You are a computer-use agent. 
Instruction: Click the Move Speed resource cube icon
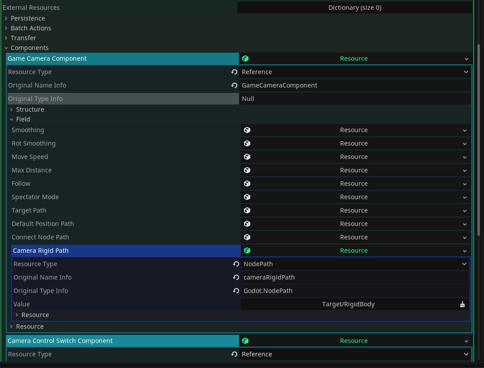click(247, 157)
